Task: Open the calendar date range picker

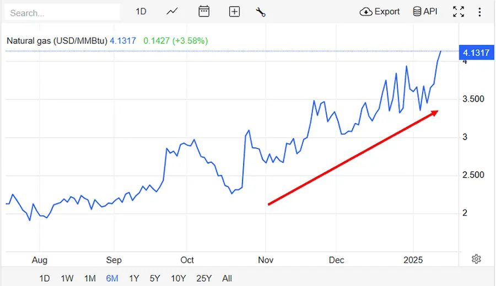Action: 204,12
